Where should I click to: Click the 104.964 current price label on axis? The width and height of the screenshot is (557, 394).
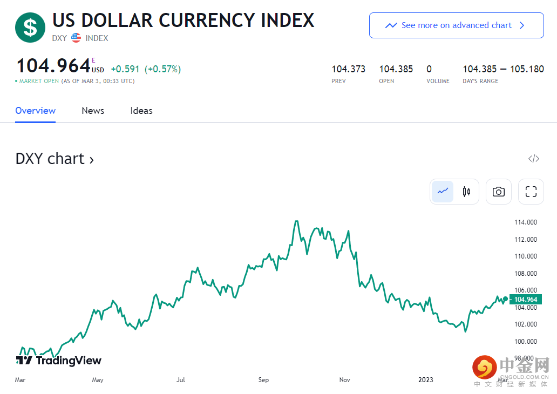pyautogui.click(x=525, y=300)
